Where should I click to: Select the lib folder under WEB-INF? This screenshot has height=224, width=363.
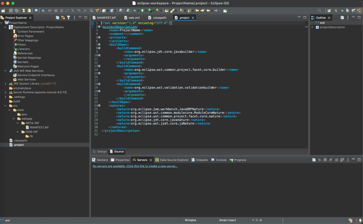[x=31, y=136]
